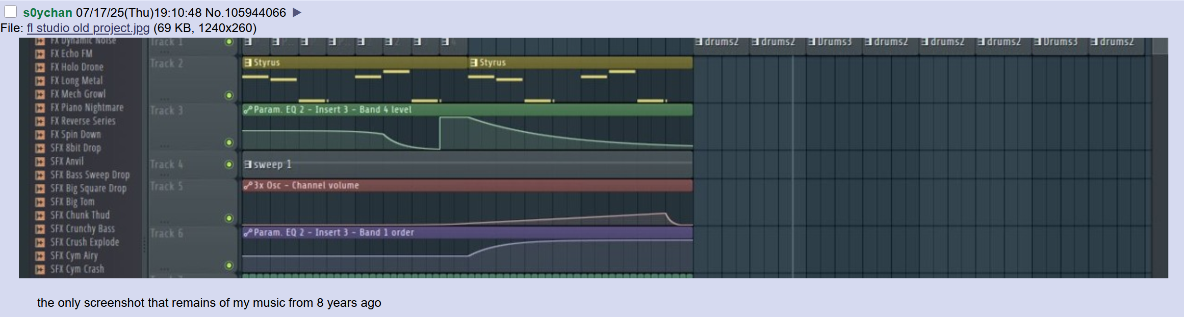Click the FX Echo FM preset icon
This screenshot has width=1184, height=317.
click(40, 54)
